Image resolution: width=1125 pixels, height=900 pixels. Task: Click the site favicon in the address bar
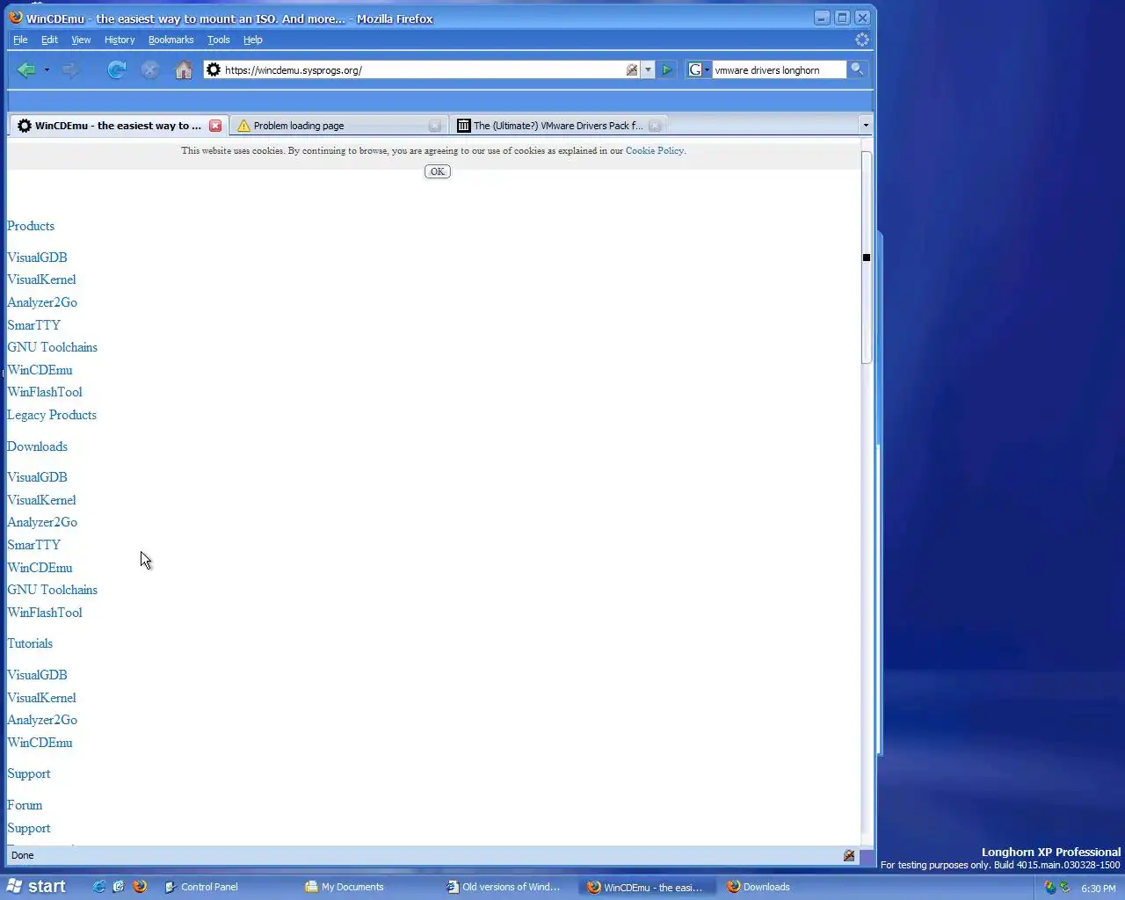point(214,70)
